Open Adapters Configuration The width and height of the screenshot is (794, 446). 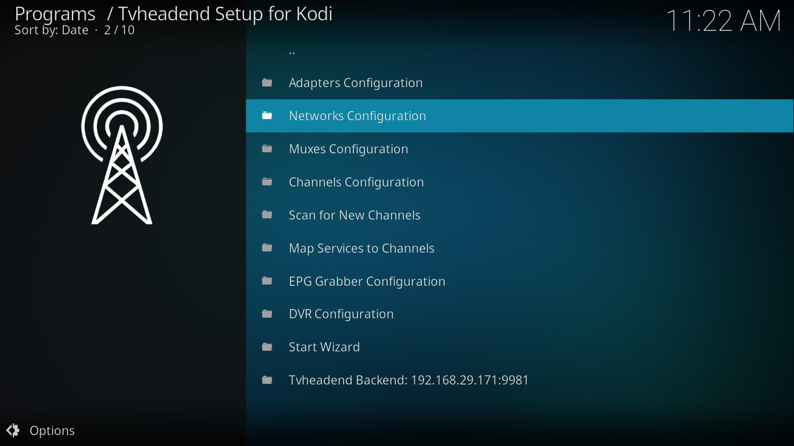coord(355,83)
